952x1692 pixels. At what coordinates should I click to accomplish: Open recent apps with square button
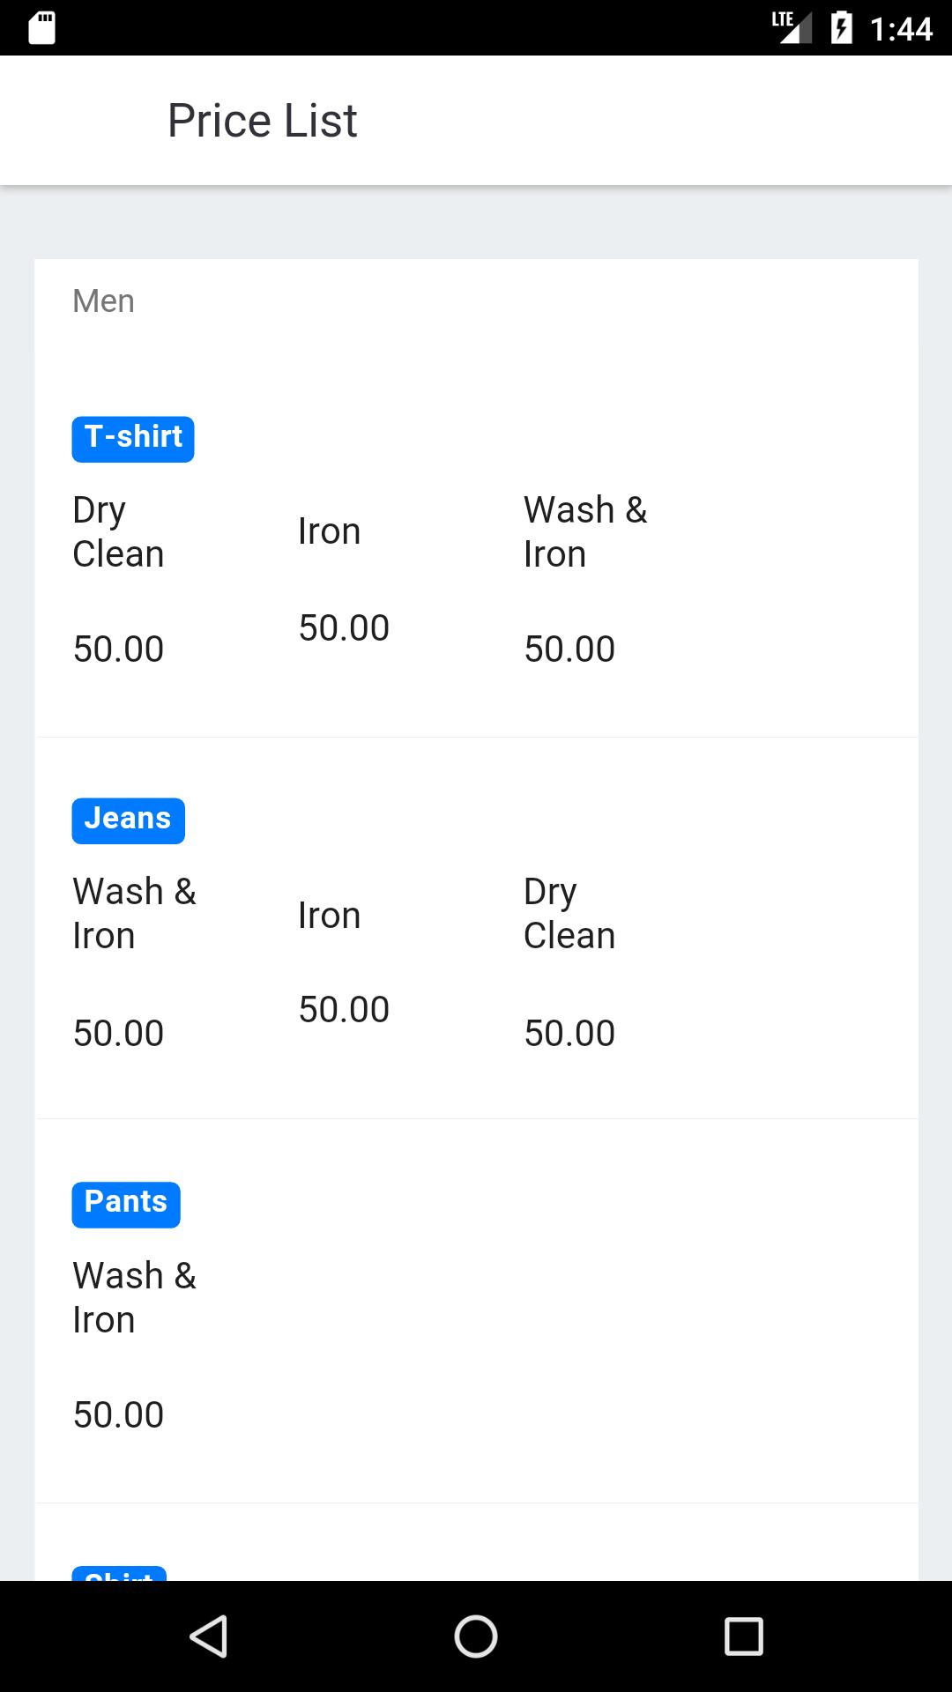pyautogui.click(x=743, y=1636)
